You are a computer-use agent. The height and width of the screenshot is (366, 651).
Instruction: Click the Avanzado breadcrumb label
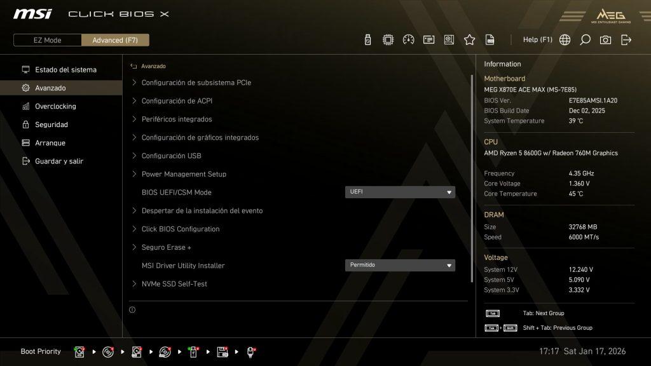click(153, 66)
